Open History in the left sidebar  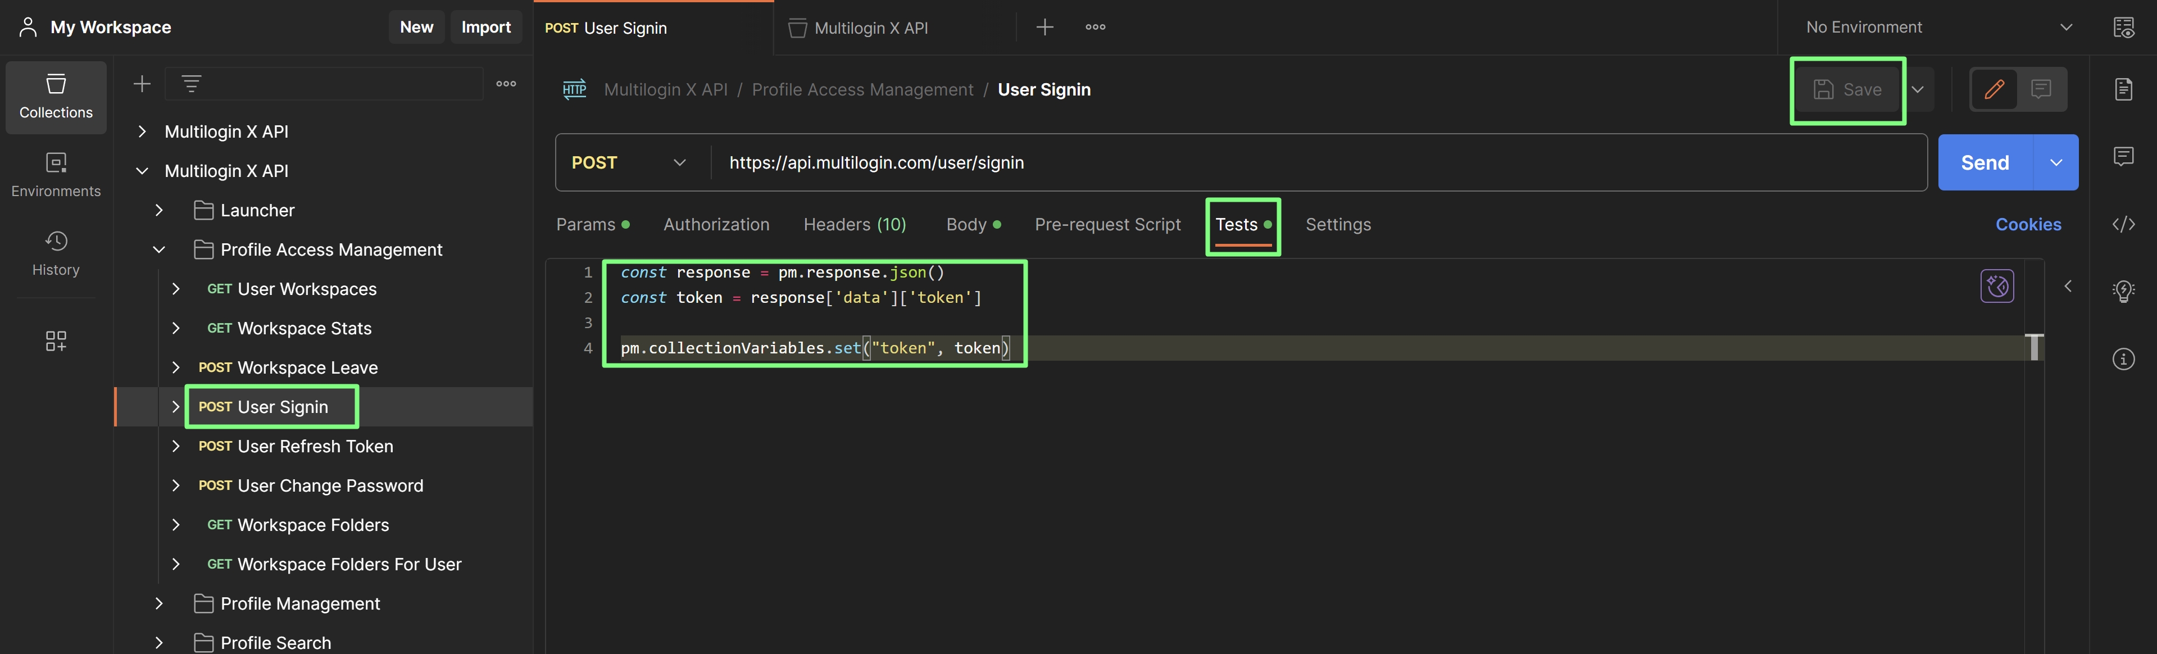(55, 253)
